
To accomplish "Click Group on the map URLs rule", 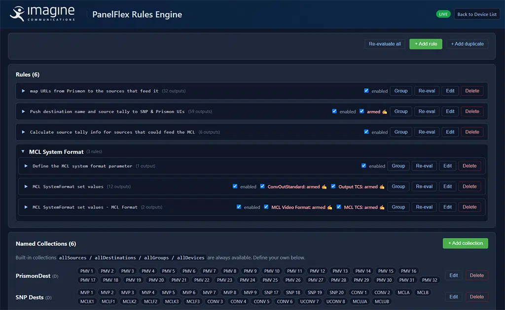I will [401, 91].
